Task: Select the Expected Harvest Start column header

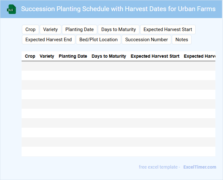Action: [x=155, y=56]
